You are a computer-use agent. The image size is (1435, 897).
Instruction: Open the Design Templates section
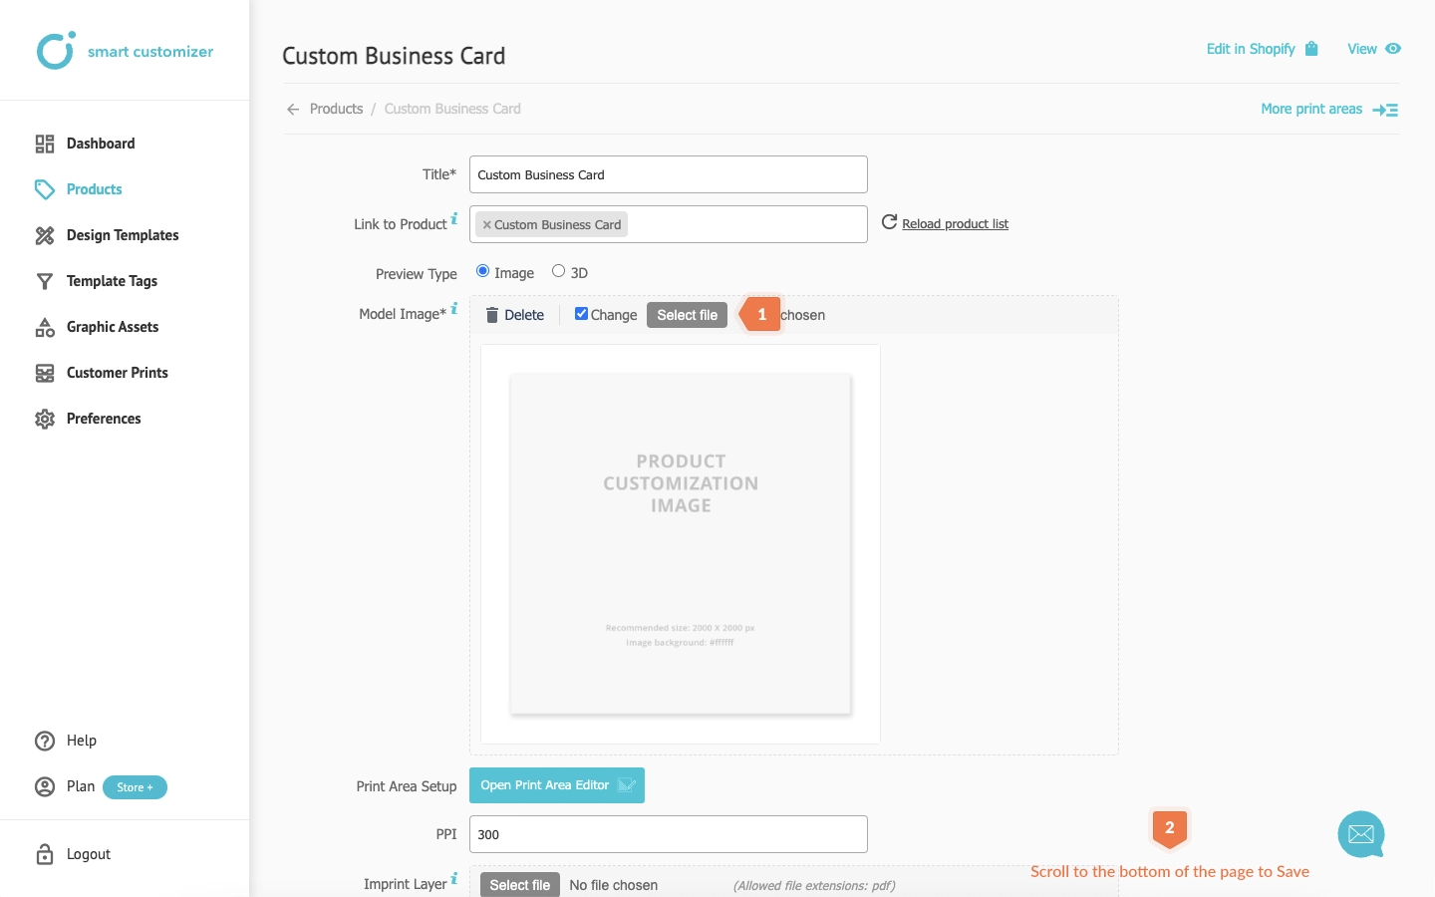point(122,235)
